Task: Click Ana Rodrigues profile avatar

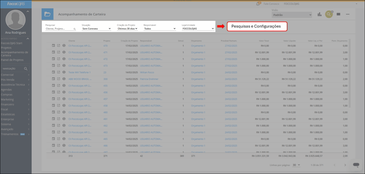Action: click(x=15, y=20)
